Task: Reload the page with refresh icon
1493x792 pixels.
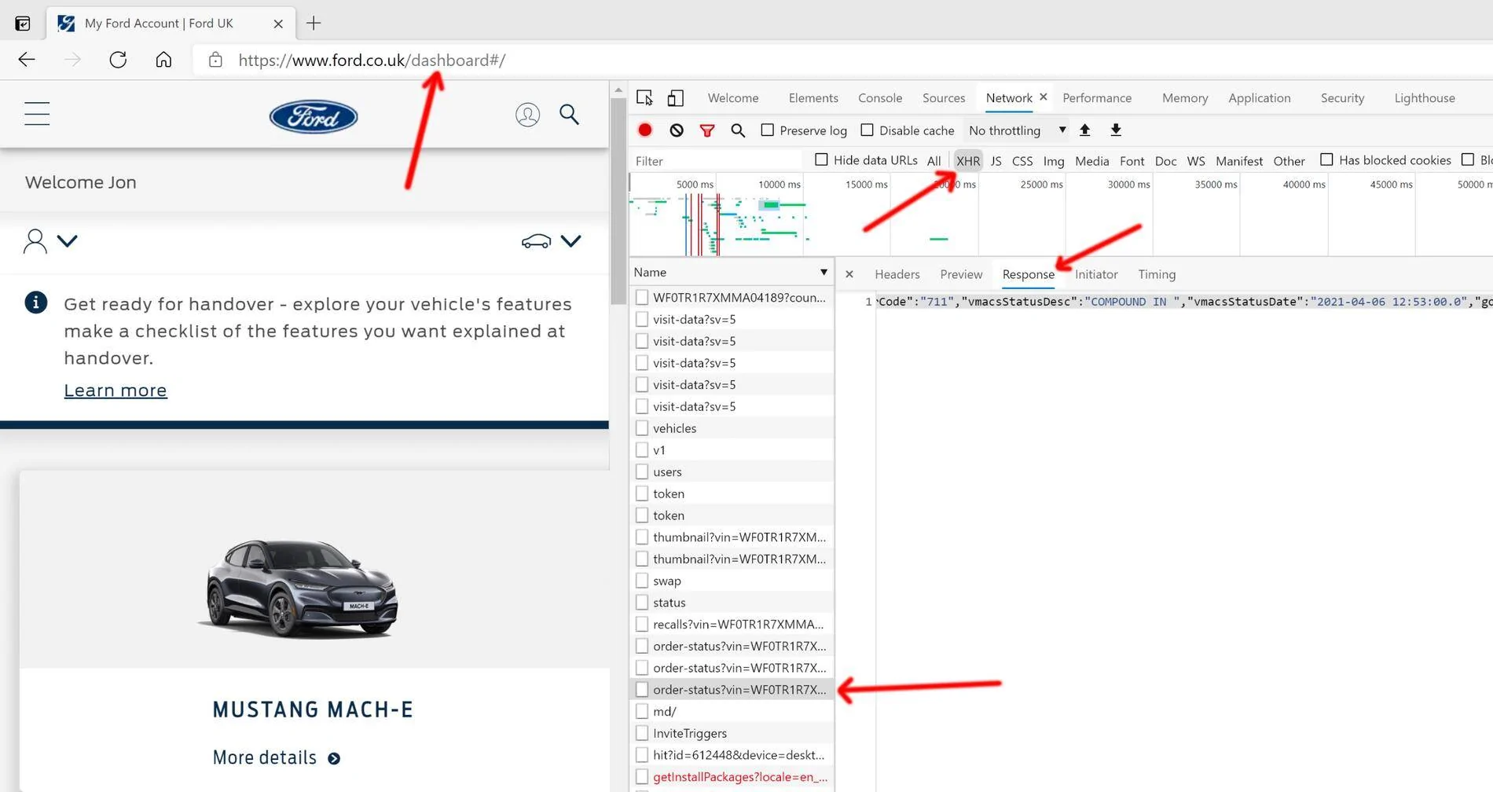Action: click(118, 60)
